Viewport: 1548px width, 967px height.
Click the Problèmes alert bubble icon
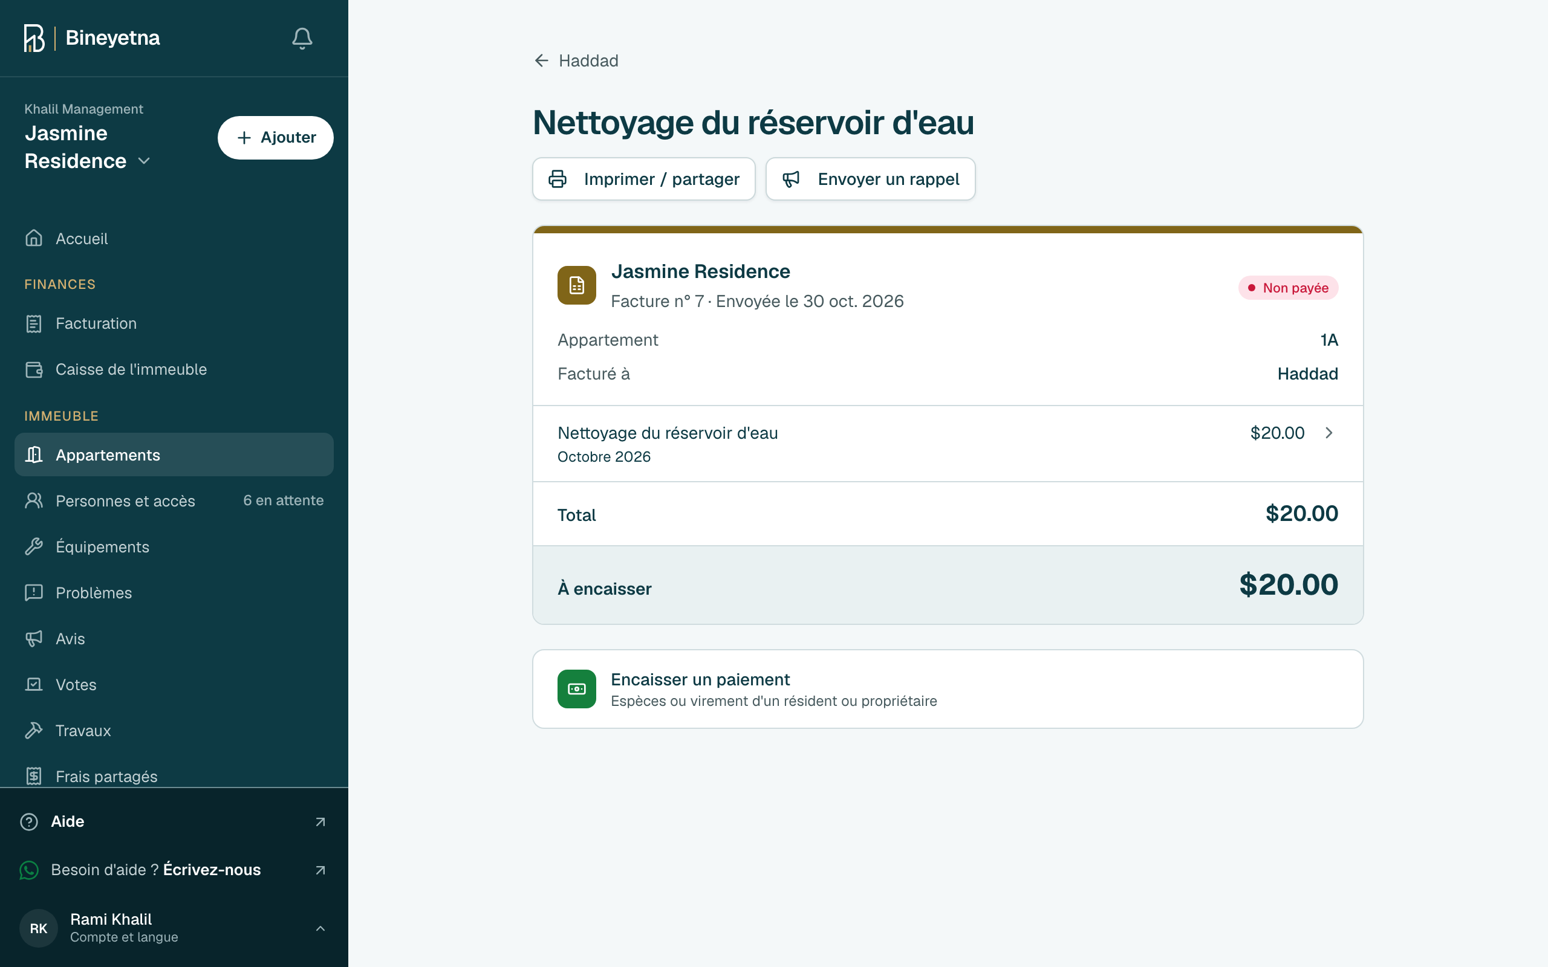click(34, 593)
